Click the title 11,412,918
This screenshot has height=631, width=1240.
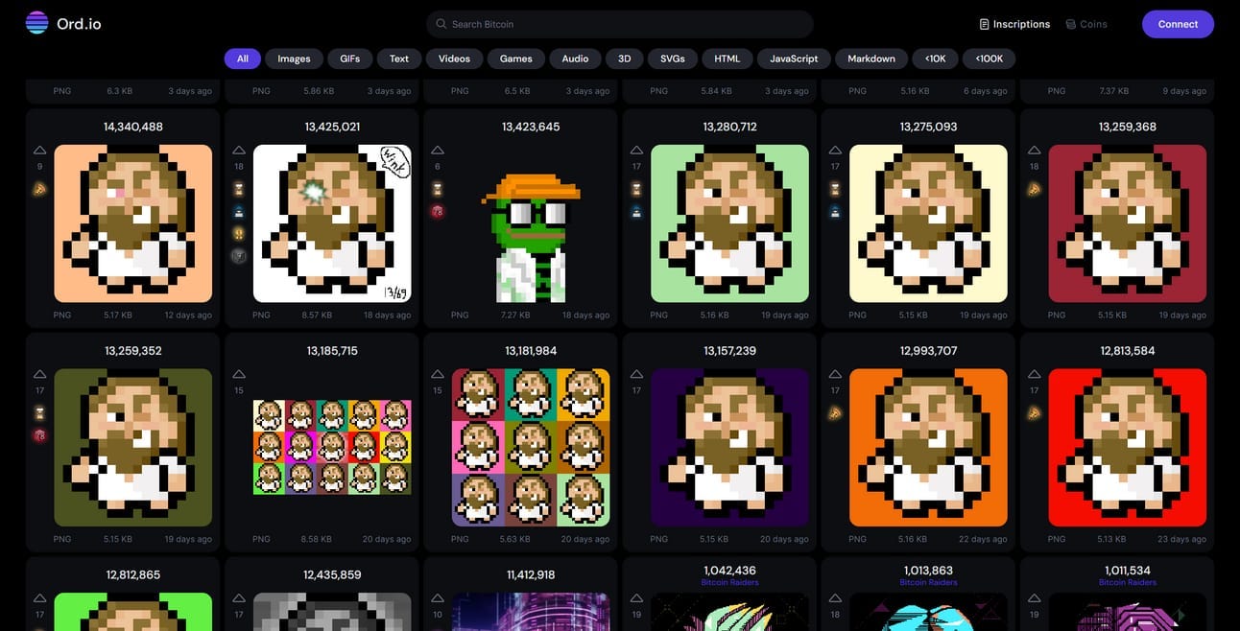point(531,575)
